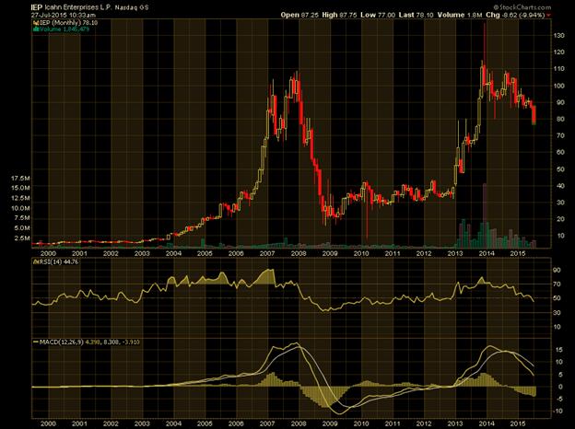Viewport: 575px width, 429px height.
Task: Click the Volume 1.8M header value
Action: tap(460, 15)
